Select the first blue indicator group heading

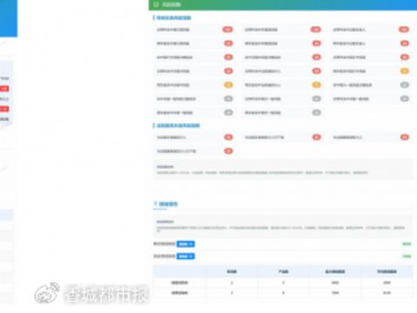pos(174,18)
